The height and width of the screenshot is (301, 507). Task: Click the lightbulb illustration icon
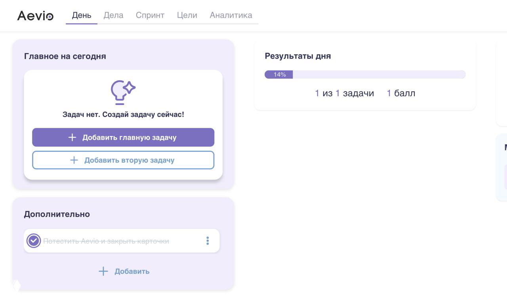click(123, 92)
